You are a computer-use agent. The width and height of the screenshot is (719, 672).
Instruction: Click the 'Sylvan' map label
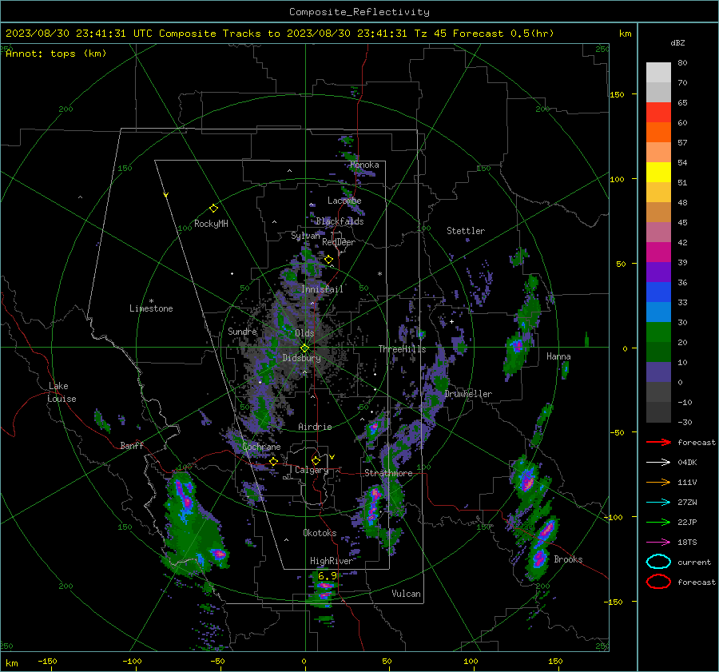point(305,236)
